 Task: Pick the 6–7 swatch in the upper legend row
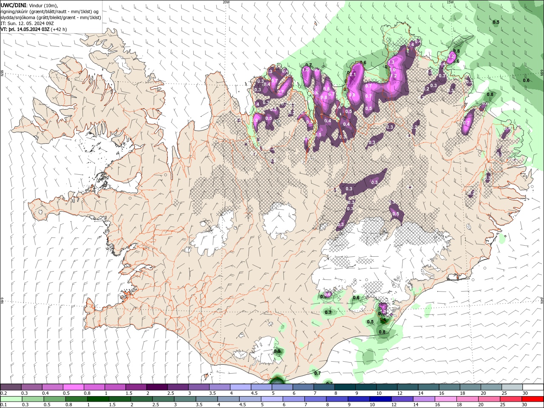[303, 387]
